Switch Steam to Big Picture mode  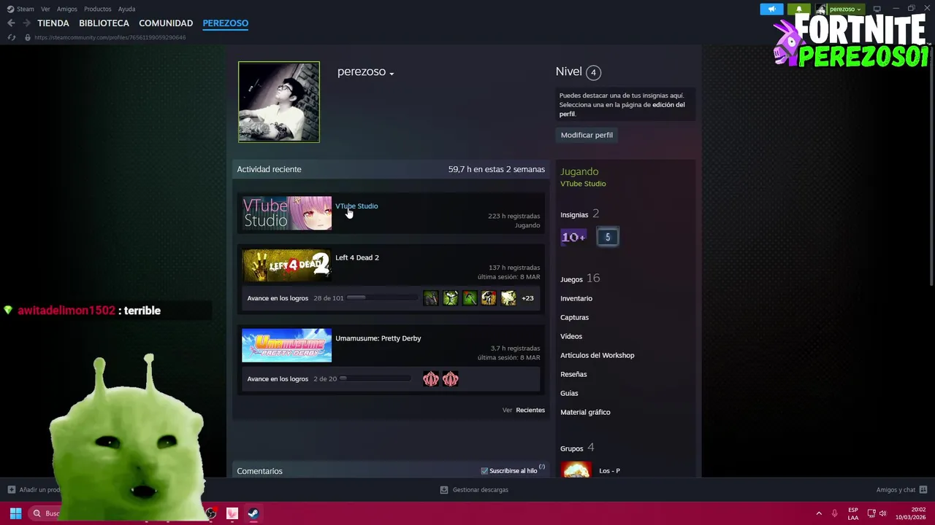pos(877,9)
